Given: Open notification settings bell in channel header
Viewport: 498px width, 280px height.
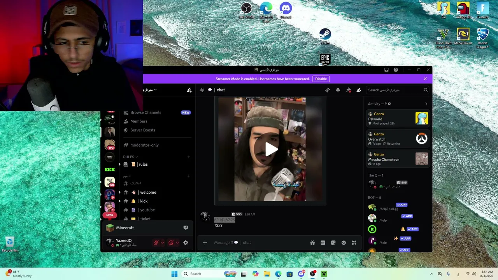Looking at the screenshot, I should tap(338, 90).
